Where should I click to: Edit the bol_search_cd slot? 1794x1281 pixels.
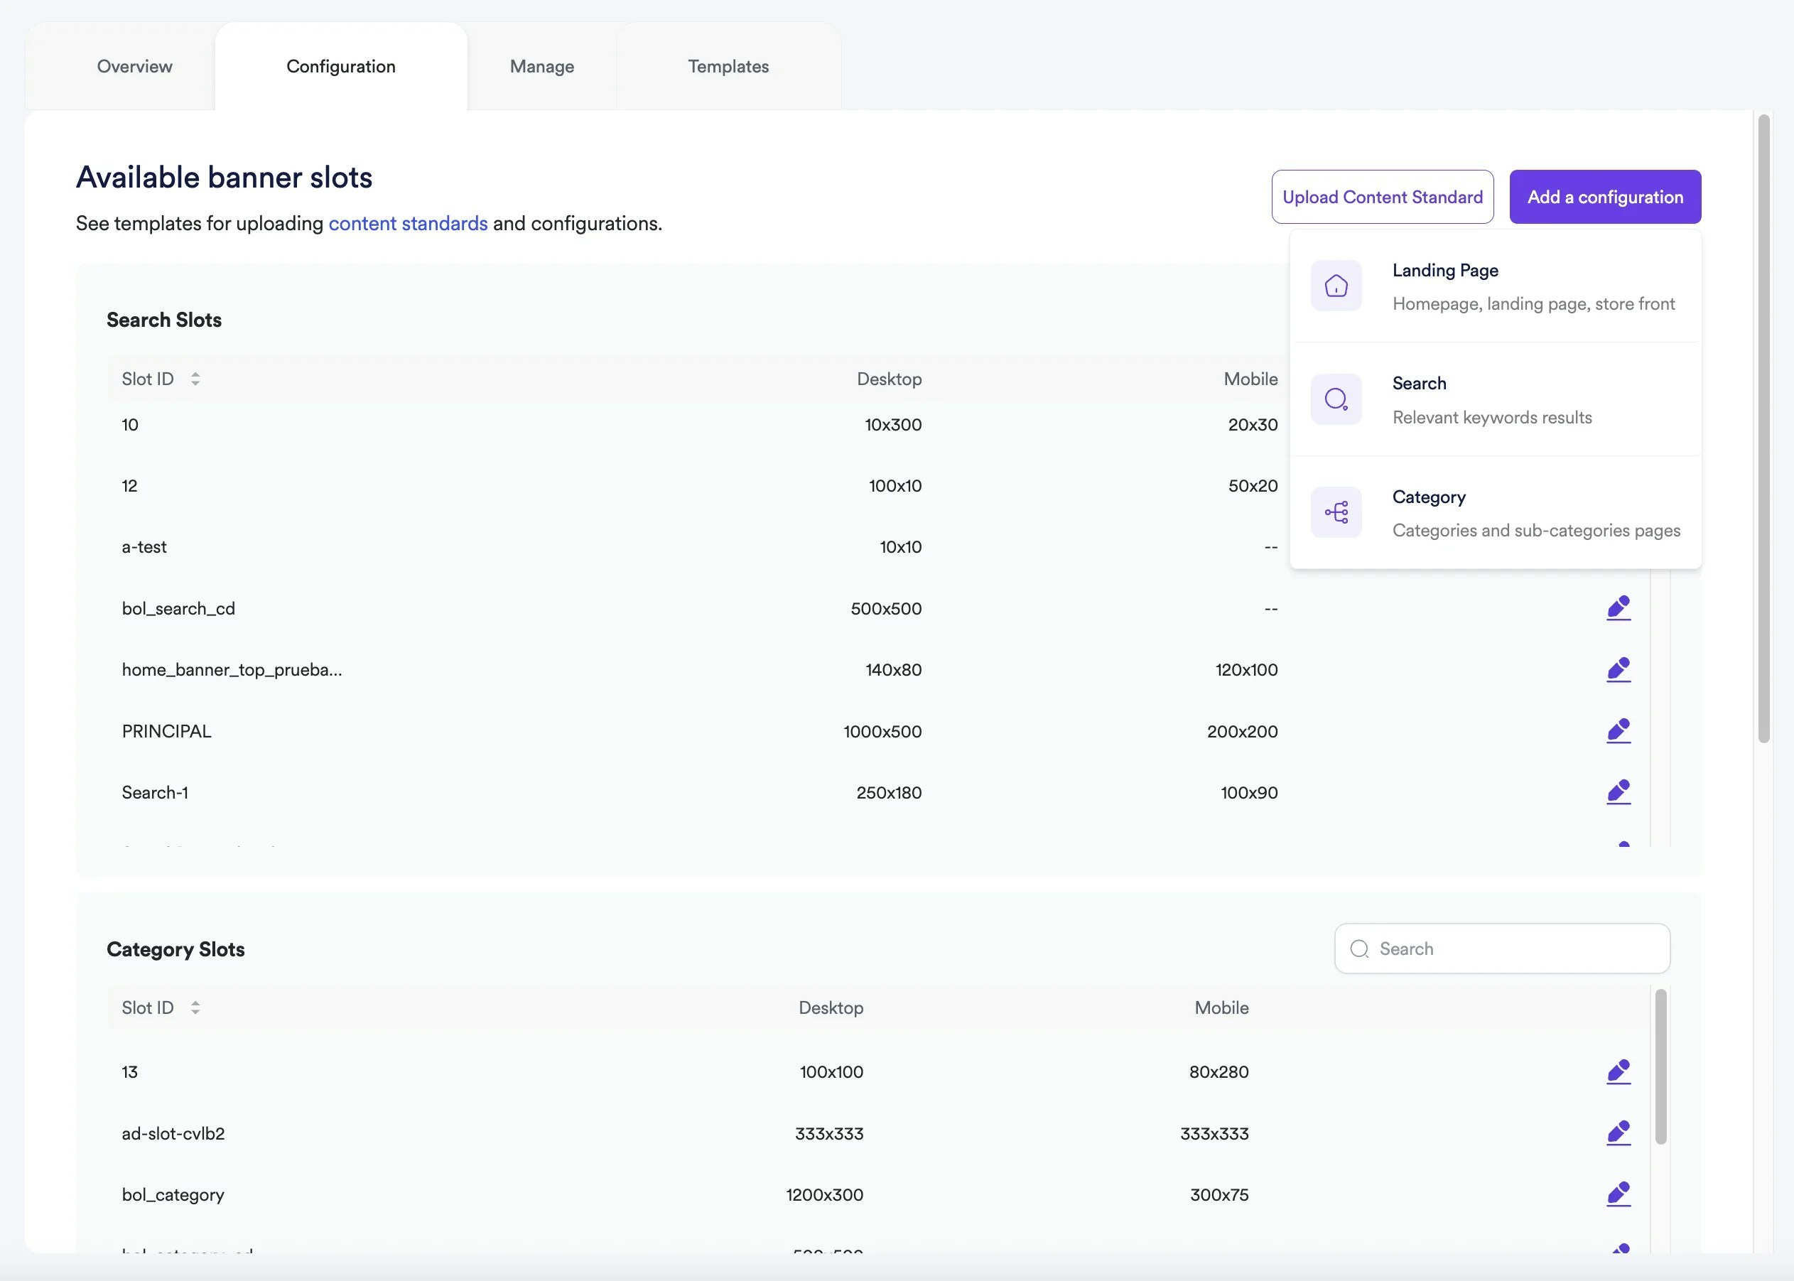(1619, 608)
